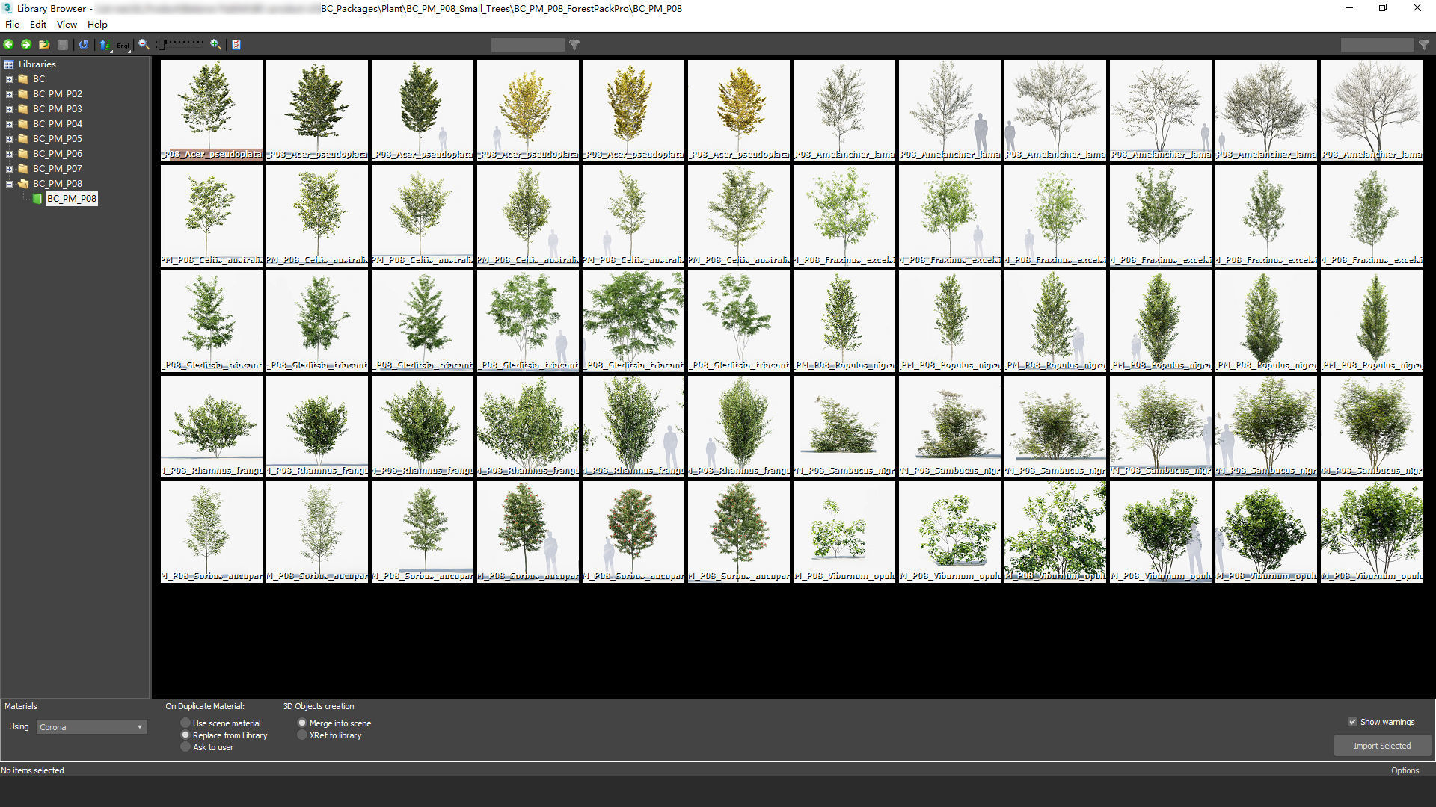Open the View menu

67,24
